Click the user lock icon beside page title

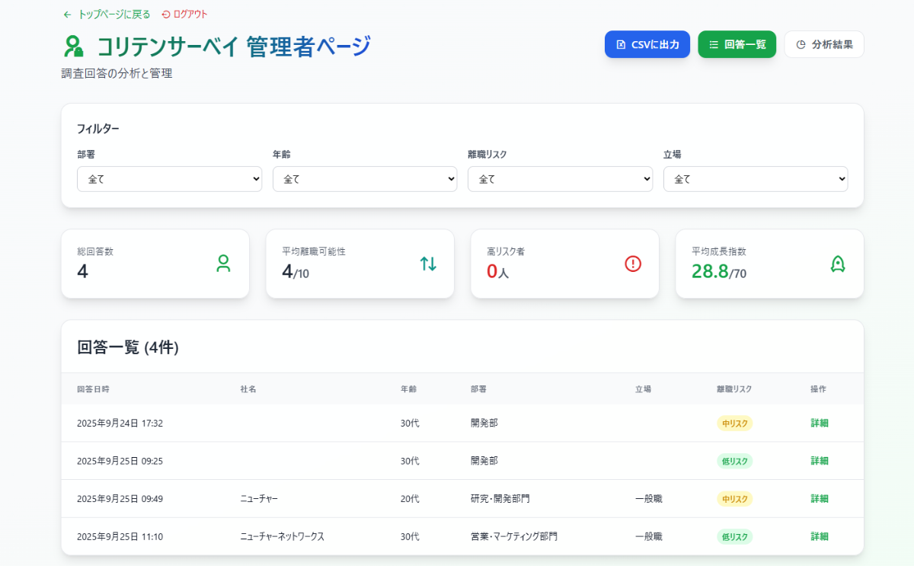74,47
